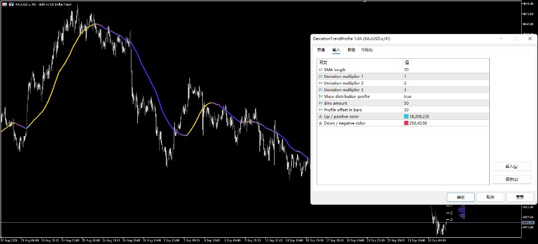Click the integer icon beside SMA length

pos(321,70)
